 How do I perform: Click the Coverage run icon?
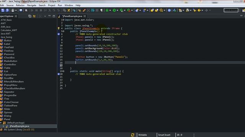[121, 10]
